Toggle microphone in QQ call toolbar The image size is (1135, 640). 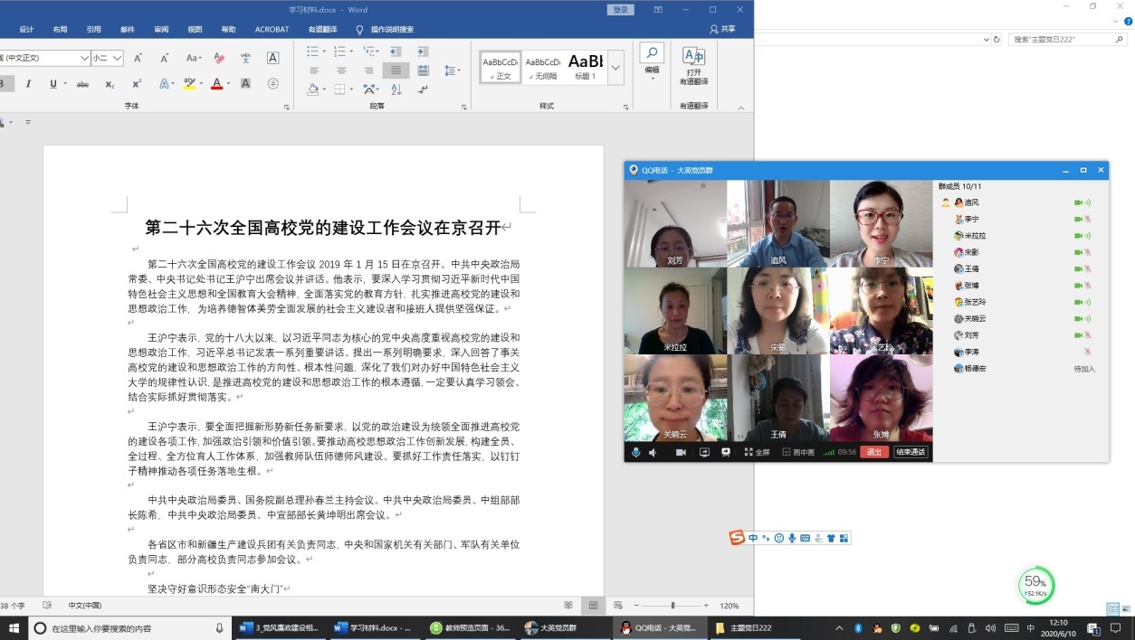[x=635, y=452]
